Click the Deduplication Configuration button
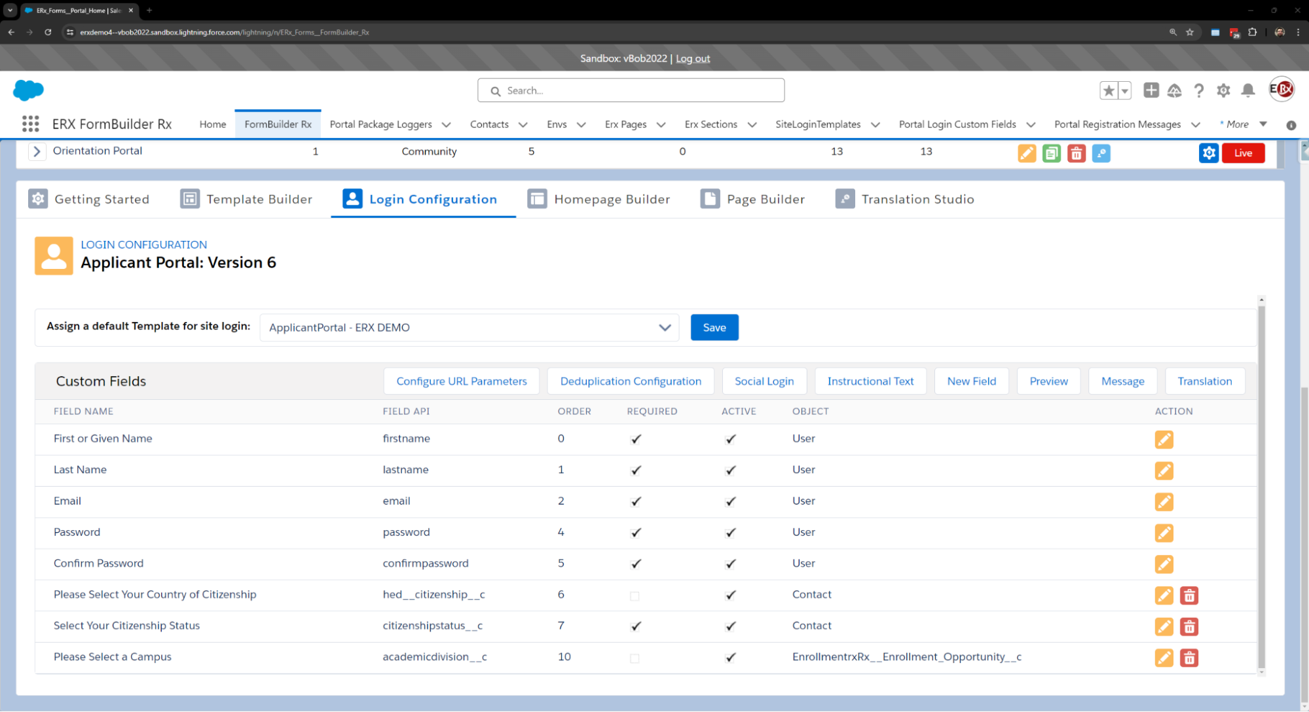 click(630, 381)
